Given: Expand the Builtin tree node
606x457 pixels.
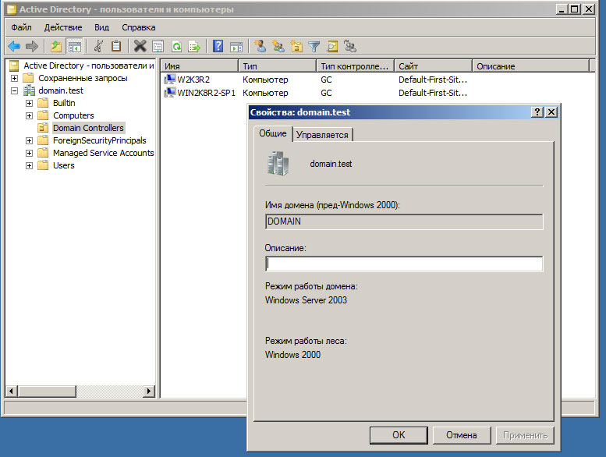Looking at the screenshot, I should (30, 103).
